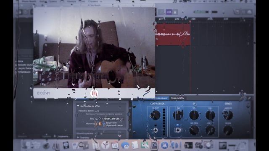
Task: Click the Сохранить button in the library footer
Action: [x=63, y=136]
